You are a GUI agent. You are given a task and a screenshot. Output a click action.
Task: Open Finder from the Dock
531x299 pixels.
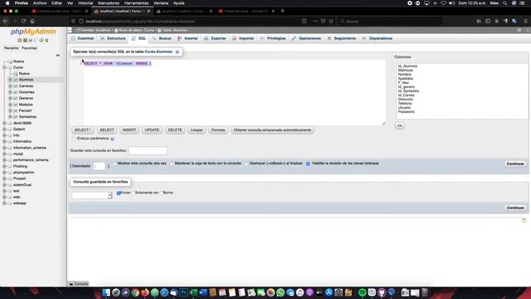click(x=106, y=292)
